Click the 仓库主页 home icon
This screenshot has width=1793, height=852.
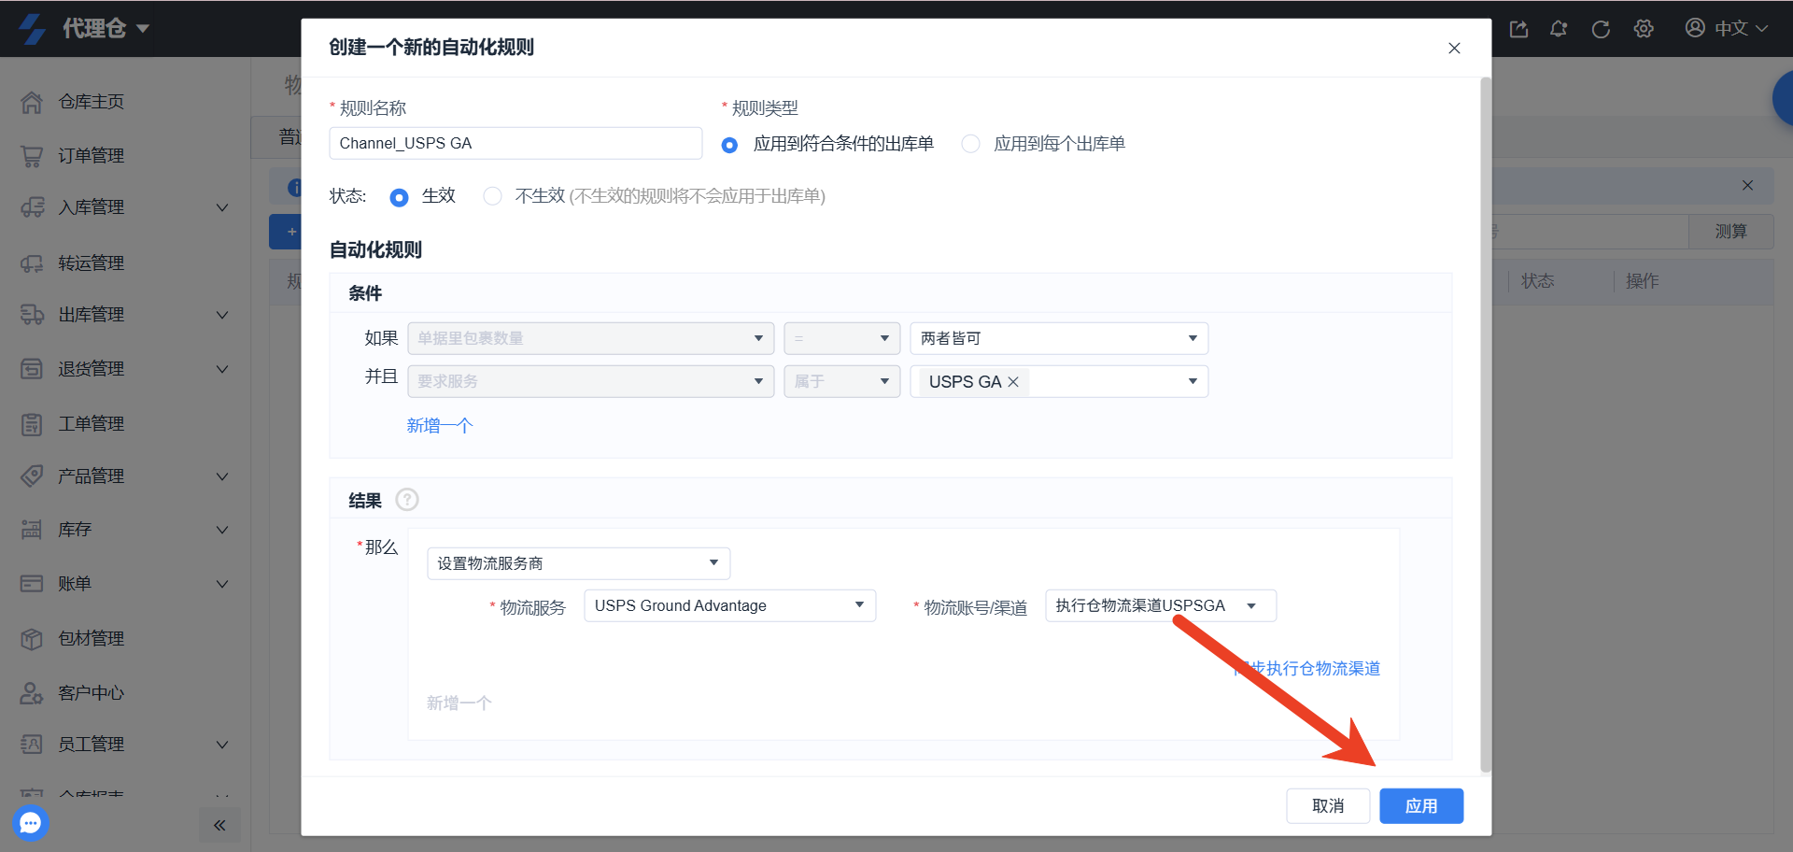click(x=32, y=102)
